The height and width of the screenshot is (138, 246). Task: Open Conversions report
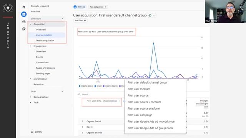click(42, 62)
